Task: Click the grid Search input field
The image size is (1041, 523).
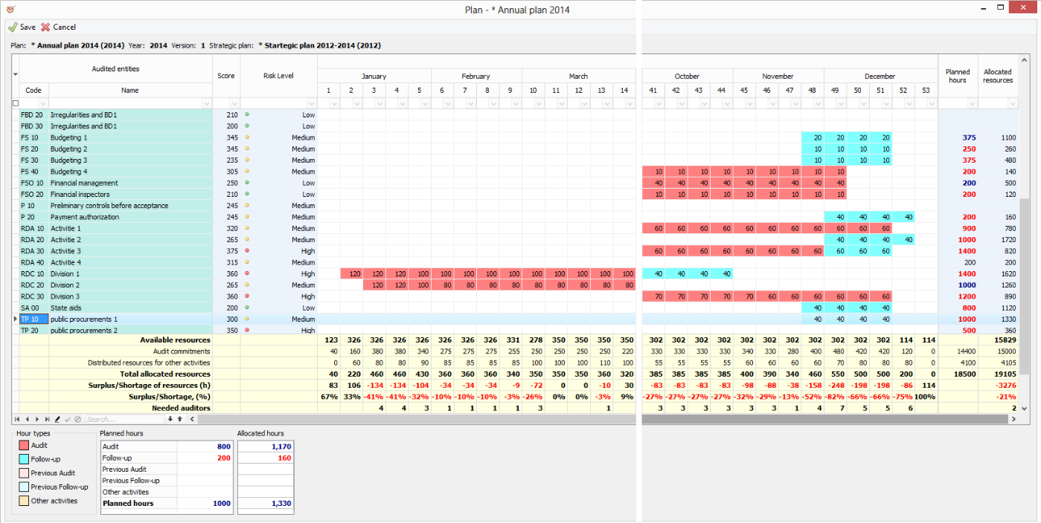Action: [x=123, y=420]
